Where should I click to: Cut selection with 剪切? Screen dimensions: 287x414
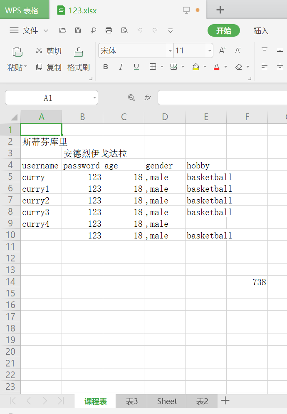click(x=49, y=51)
